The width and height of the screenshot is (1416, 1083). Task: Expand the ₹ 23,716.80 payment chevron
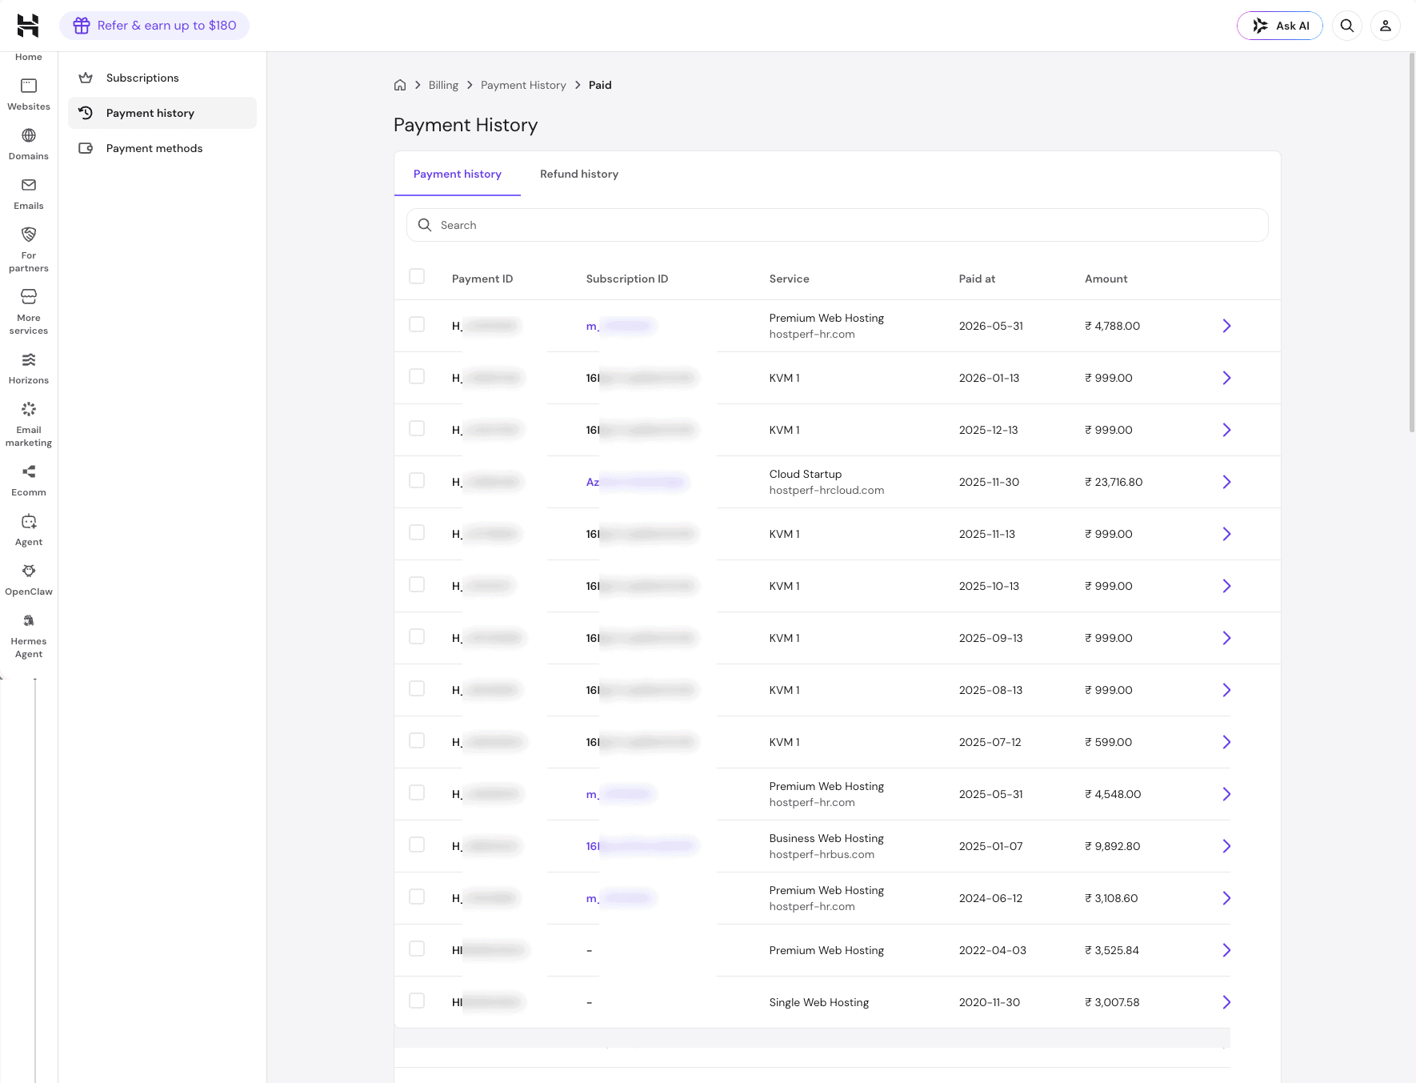click(x=1226, y=482)
